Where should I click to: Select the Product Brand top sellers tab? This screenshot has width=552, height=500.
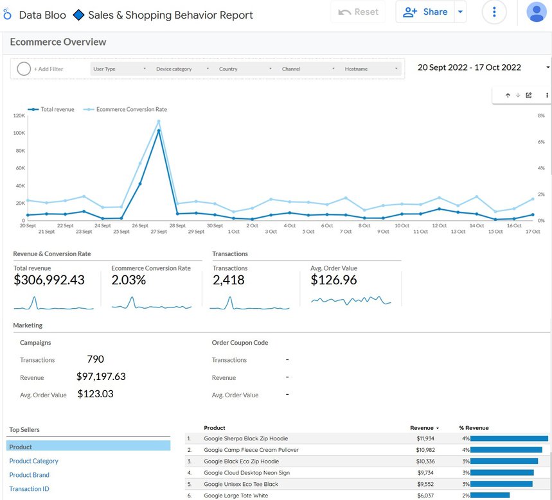point(29,475)
